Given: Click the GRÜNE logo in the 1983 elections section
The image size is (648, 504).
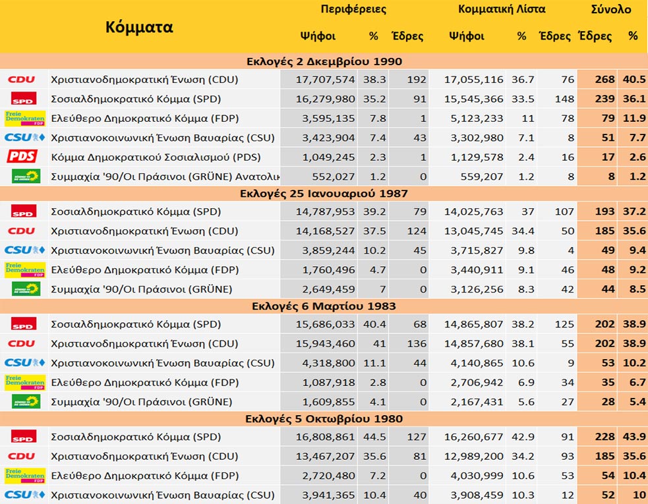Looking at the screenshot, I should [x=26, y=401].
